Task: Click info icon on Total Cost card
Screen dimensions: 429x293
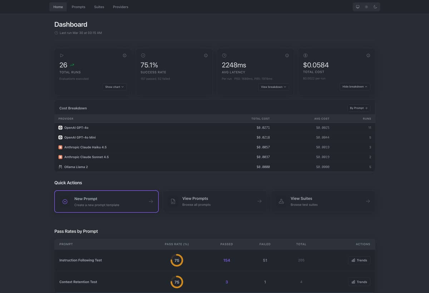Action: 368,55
